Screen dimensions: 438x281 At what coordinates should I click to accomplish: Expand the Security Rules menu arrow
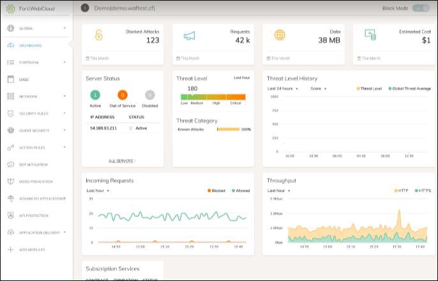64,113
